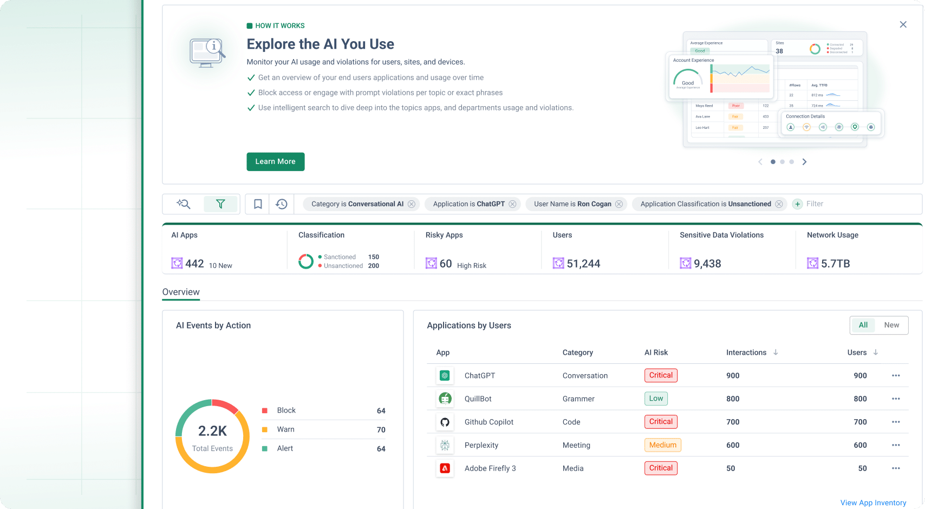This screenshot has height=509, width=925.
Task: Remove the Application is ChatGPT filter
Action: click(x=512, y=204)
